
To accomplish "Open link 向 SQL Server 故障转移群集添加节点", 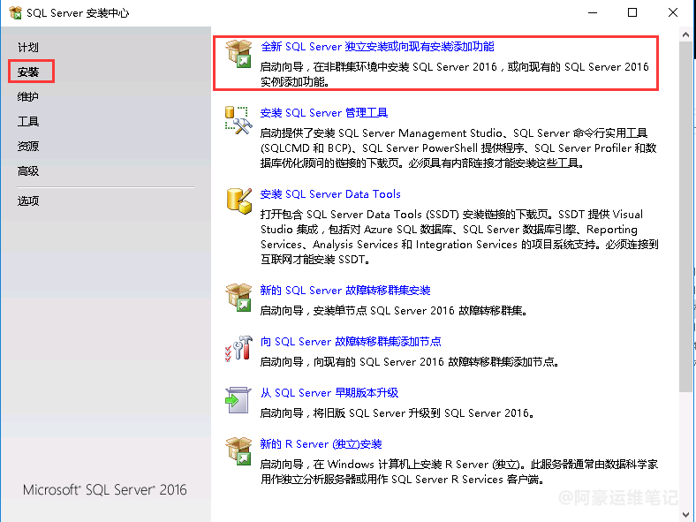I will pos(351,341).
